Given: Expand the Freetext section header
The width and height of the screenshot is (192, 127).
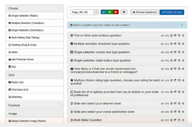Looking at the screenshot, I should 35,105.
